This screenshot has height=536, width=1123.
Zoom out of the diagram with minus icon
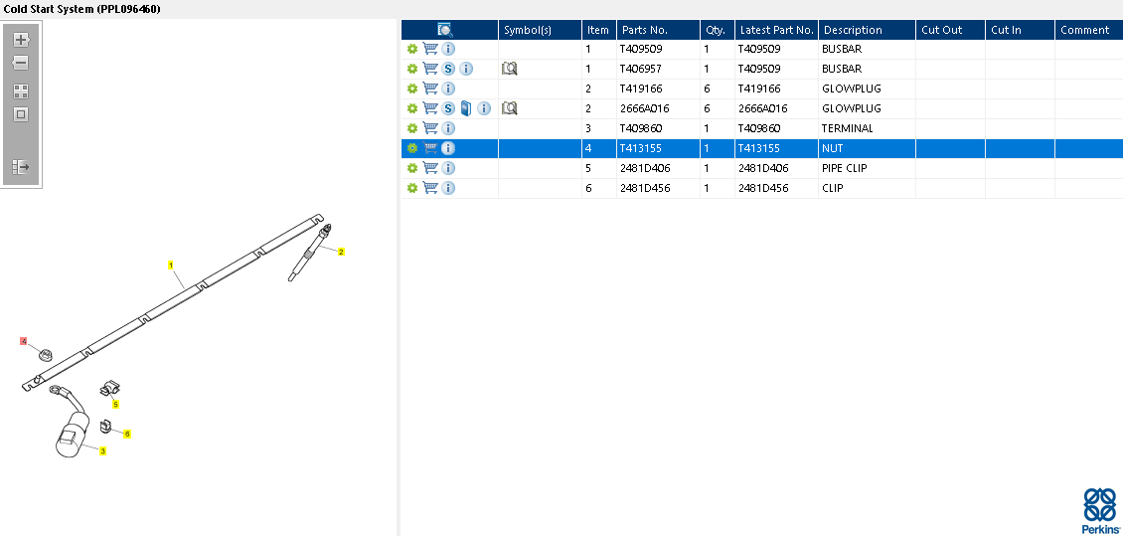coord(21,63)
